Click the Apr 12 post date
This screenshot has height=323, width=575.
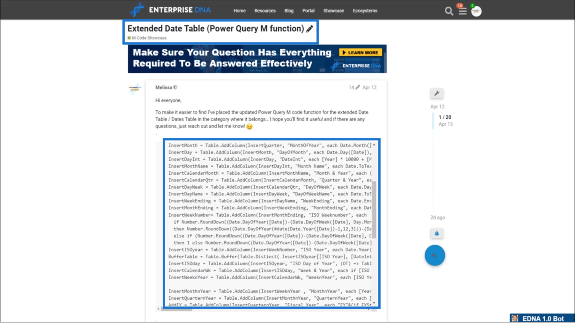coord(369,88)
